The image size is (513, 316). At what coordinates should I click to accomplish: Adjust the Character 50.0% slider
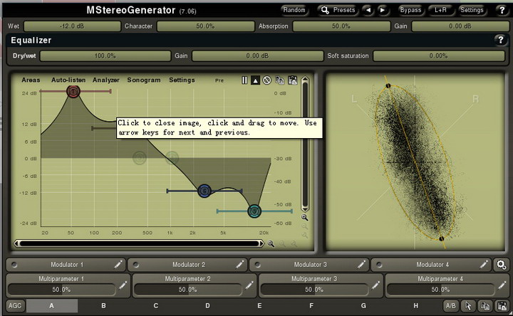point(205,26)
